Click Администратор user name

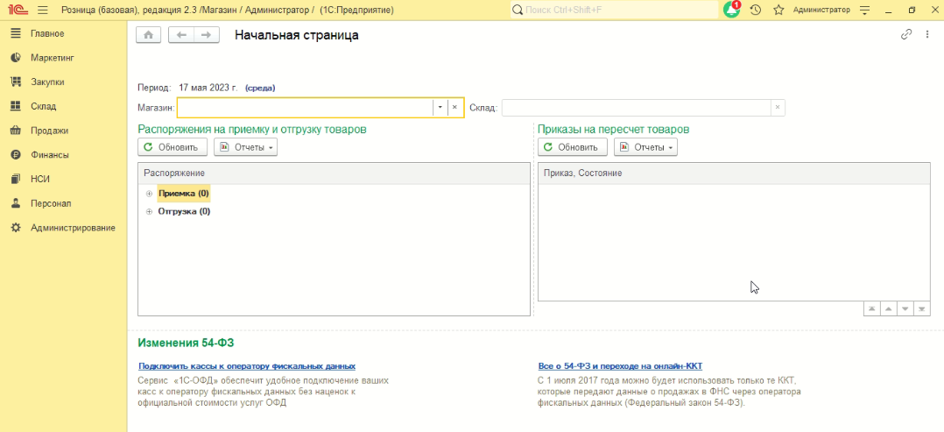821,11
